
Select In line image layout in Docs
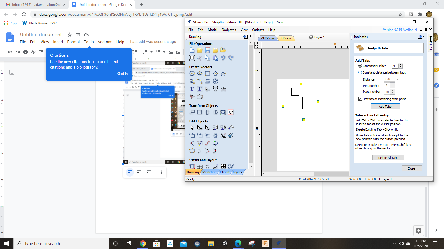pyautogui.click(x=130, y=172)
